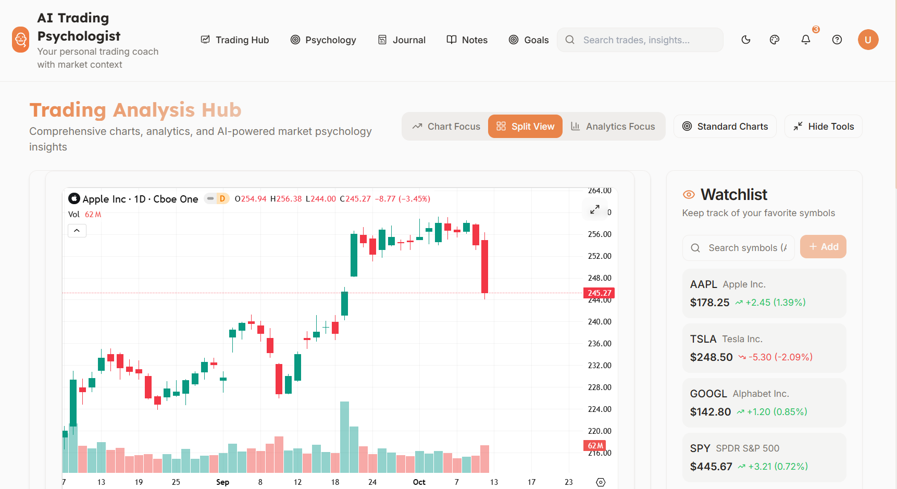Toggle the Watchlist eye visibility icon
The height and width of the screenshot is (489, 897).
point(688,194)
